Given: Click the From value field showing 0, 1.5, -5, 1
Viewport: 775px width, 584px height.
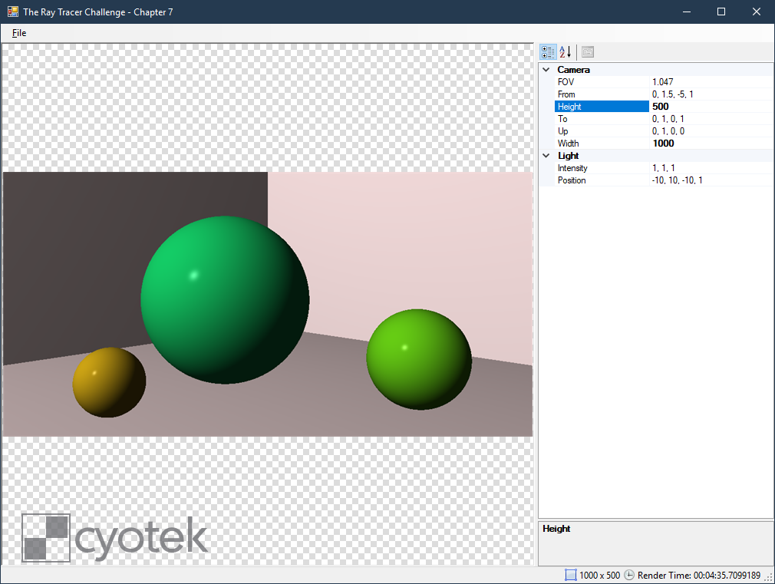Looking at the screenshot, I should point(691,94).
